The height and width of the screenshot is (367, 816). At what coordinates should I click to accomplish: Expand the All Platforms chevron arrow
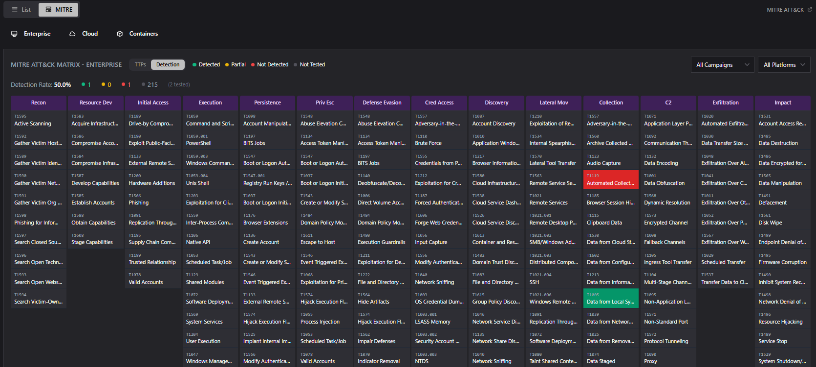803,65
